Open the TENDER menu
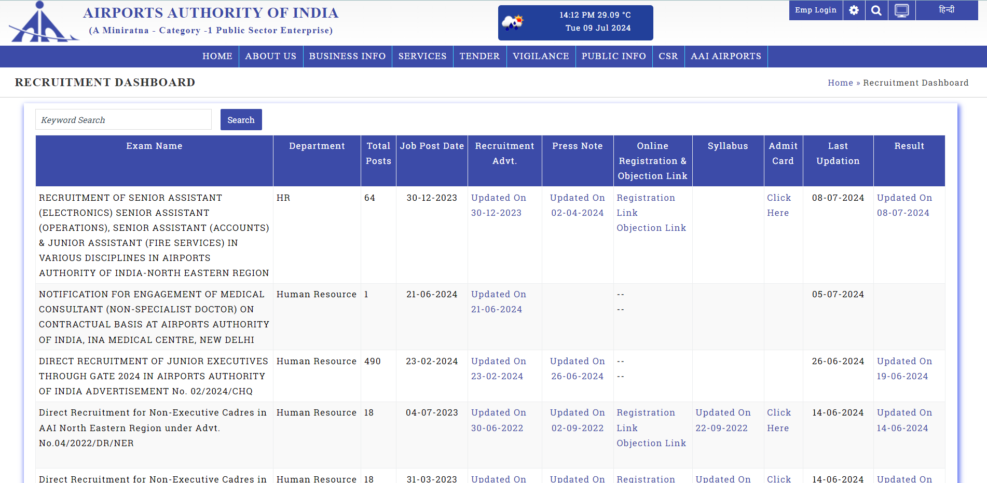987x483 pixels. coord(479,56)
